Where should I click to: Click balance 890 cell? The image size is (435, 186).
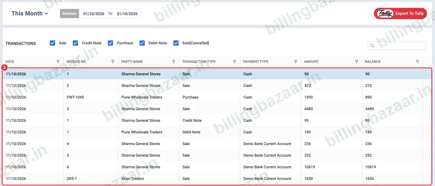[x=369, y=97]
